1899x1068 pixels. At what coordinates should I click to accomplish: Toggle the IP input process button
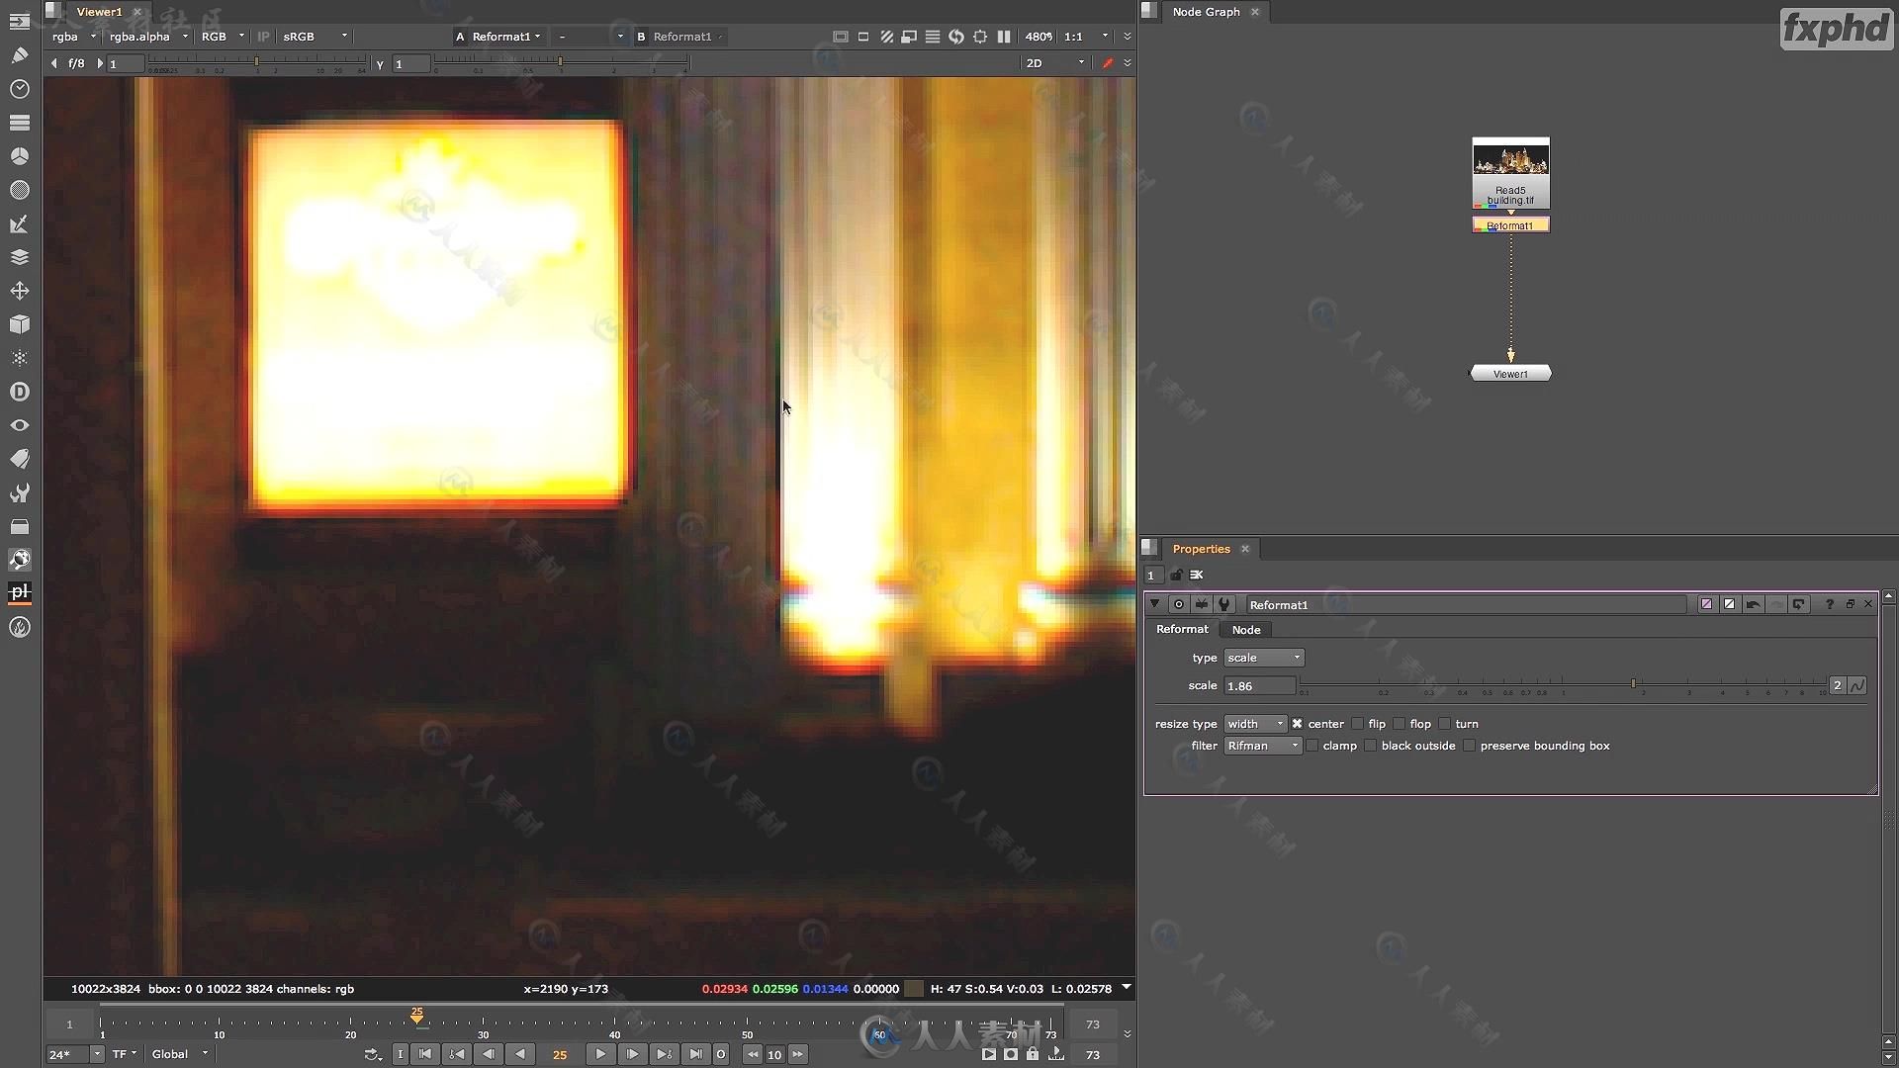click(x=263, y=37)
